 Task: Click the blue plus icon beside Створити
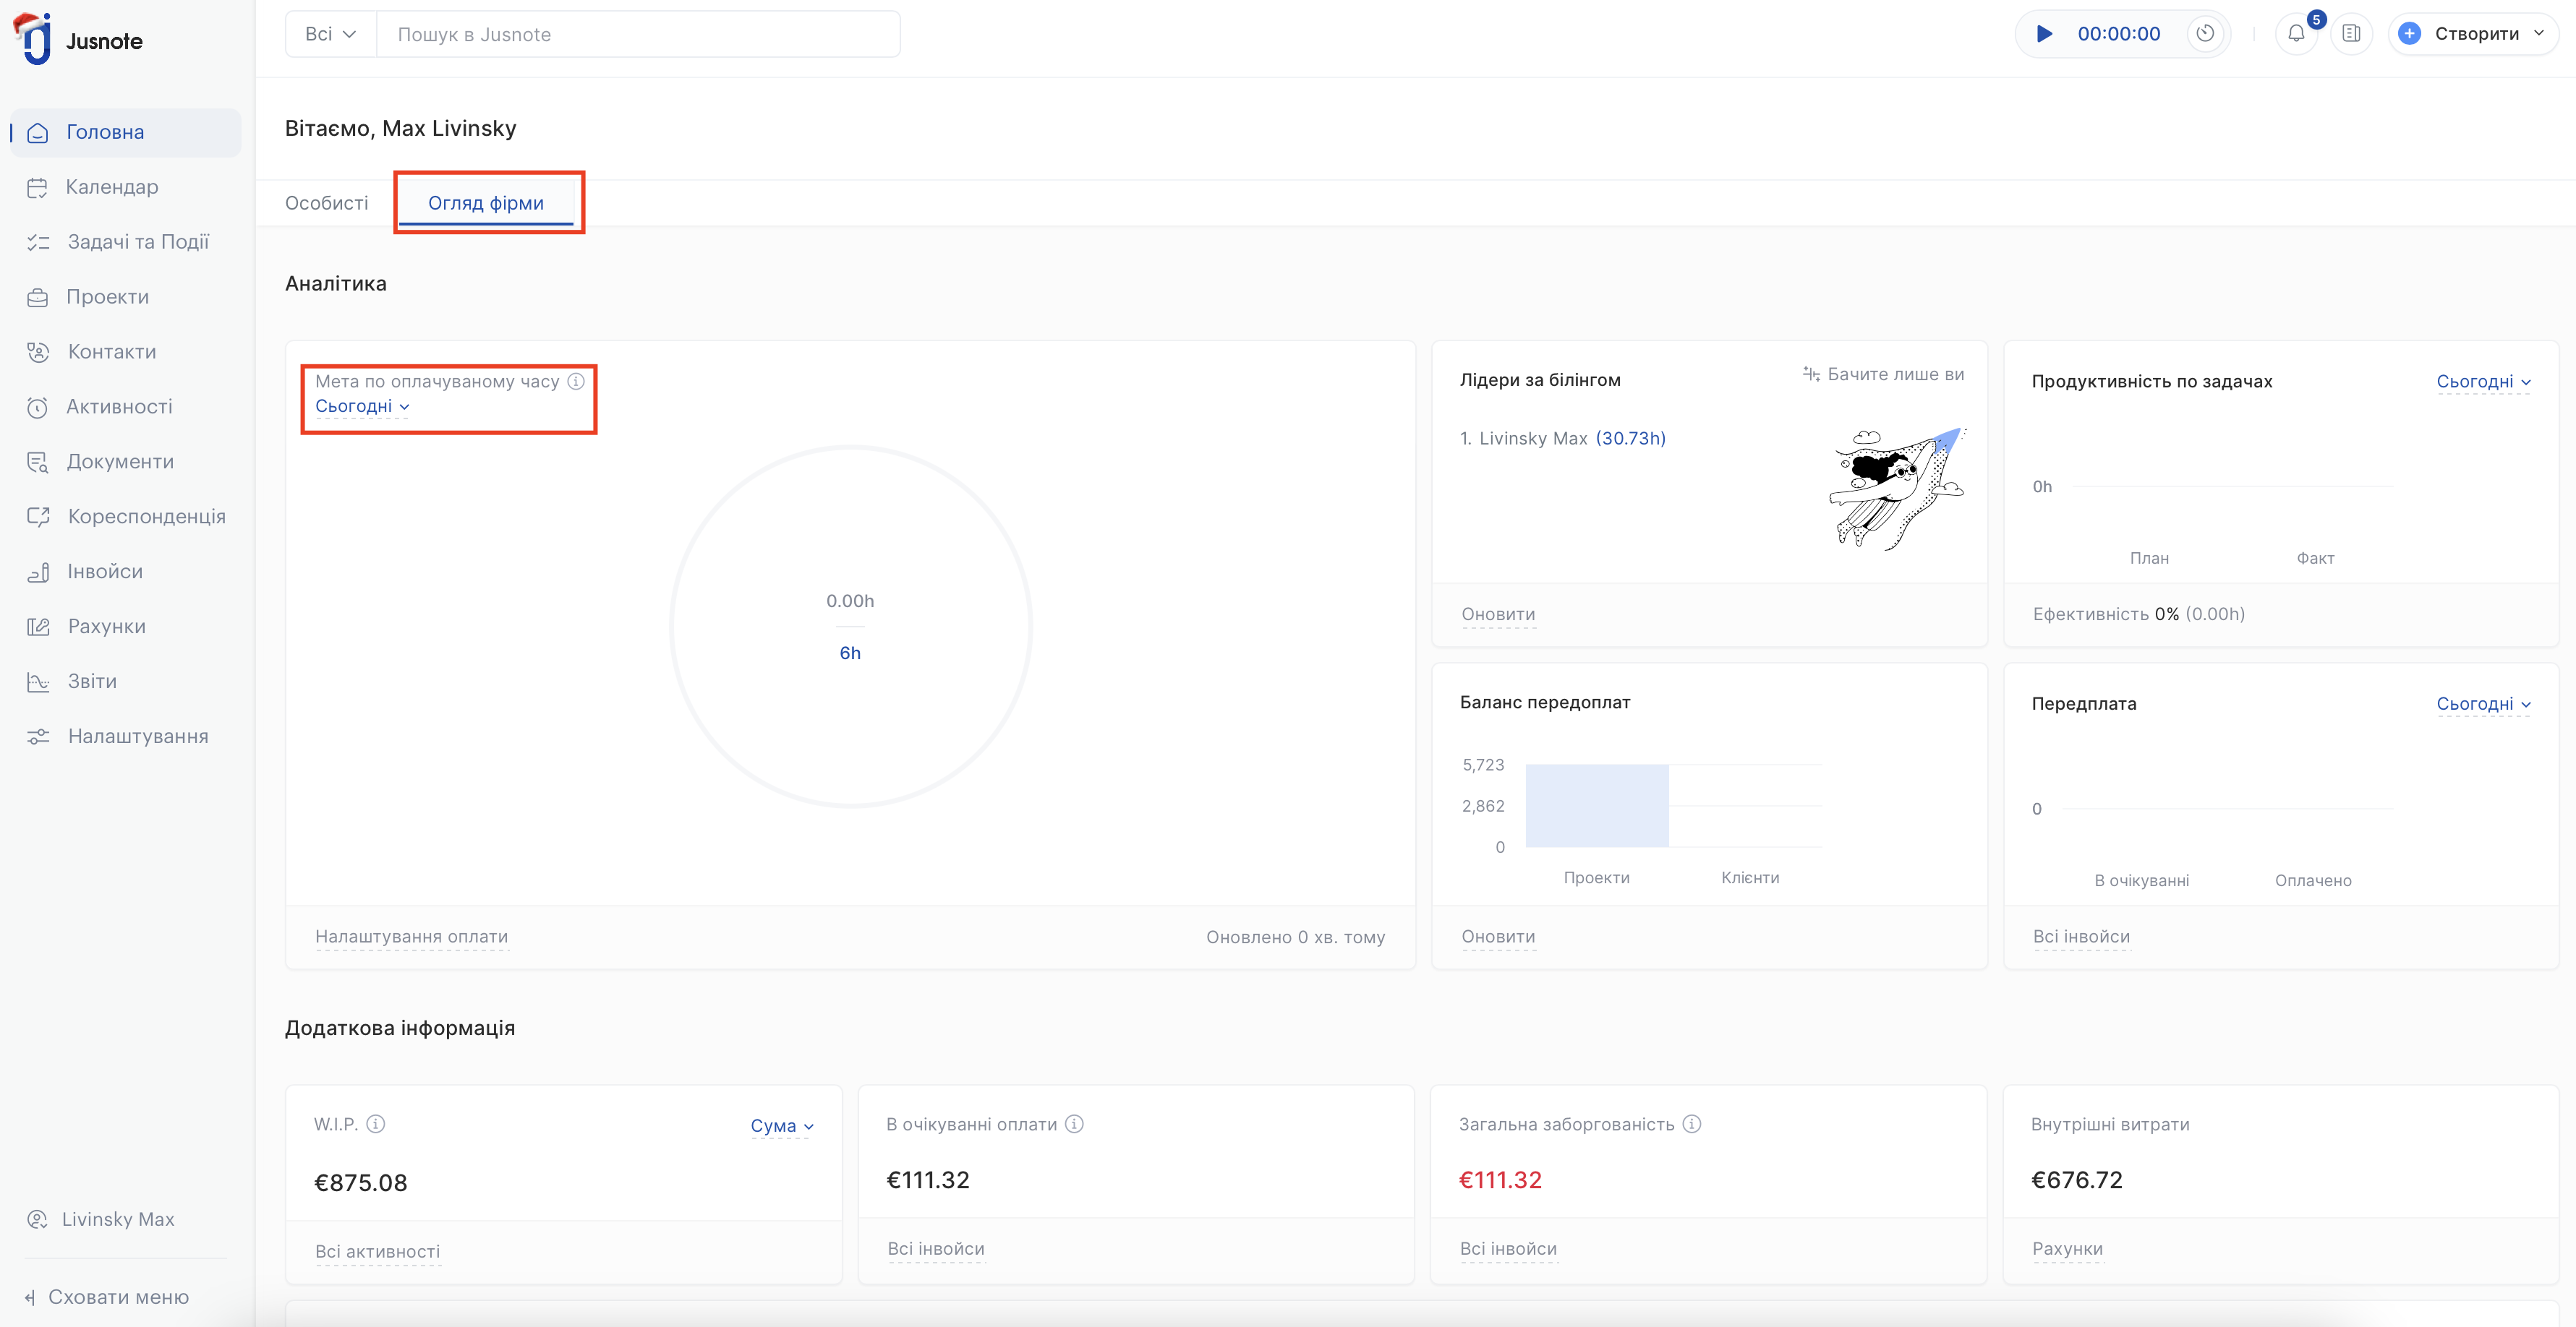(2410, 34)
